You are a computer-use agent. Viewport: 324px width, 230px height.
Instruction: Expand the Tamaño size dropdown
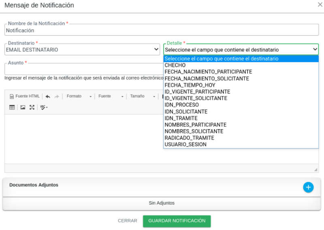coord(143,96)
